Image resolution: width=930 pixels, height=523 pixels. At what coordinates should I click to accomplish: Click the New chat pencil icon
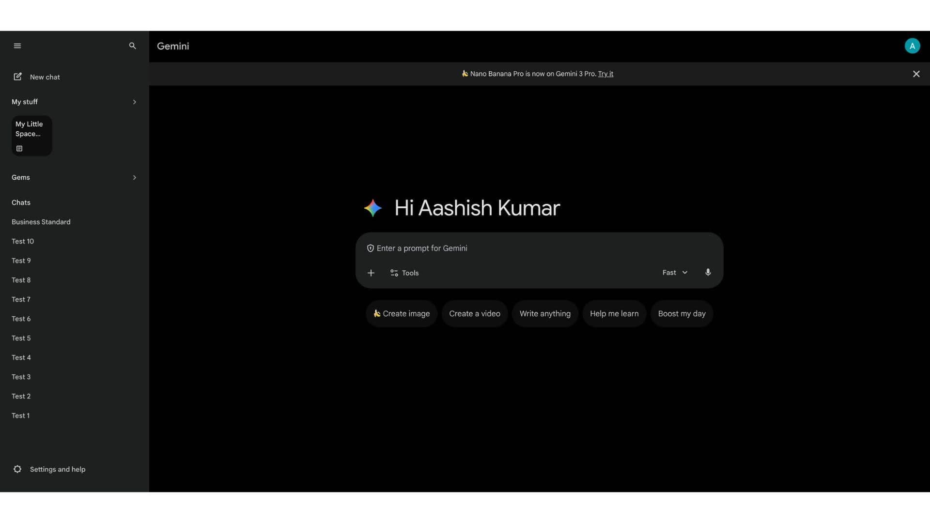point(17,77)
